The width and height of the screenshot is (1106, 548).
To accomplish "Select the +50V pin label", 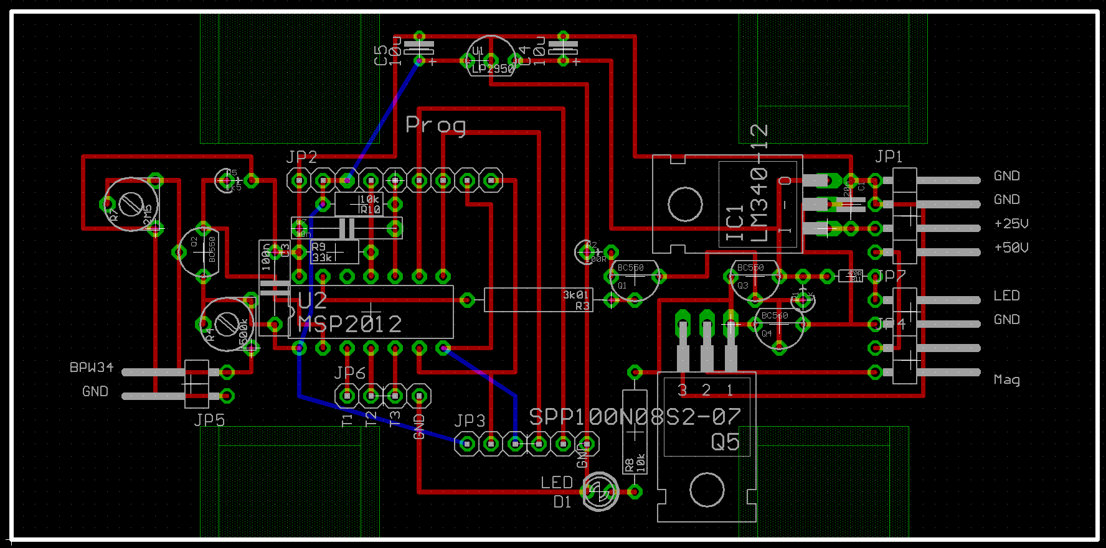I will click(1011, 248).
